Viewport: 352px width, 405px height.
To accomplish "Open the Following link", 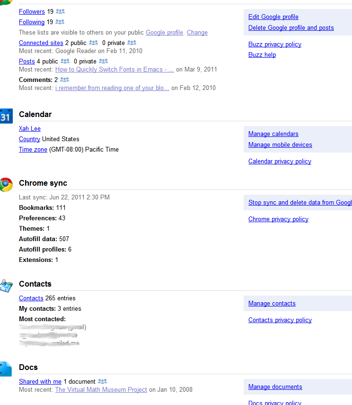I will [x=32, y=22].
